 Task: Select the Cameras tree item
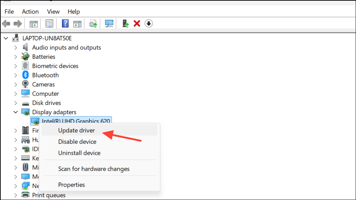[43, 84]
